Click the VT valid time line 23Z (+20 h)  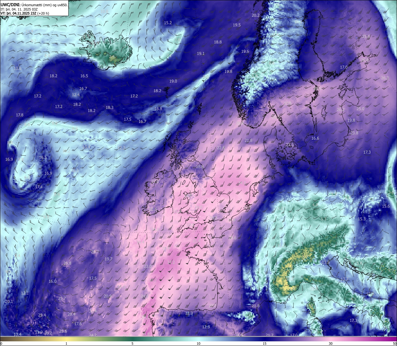point(25,13)
